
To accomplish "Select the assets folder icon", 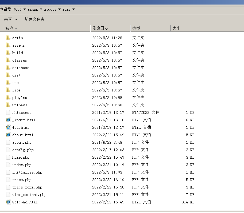I will click(8, 45).
